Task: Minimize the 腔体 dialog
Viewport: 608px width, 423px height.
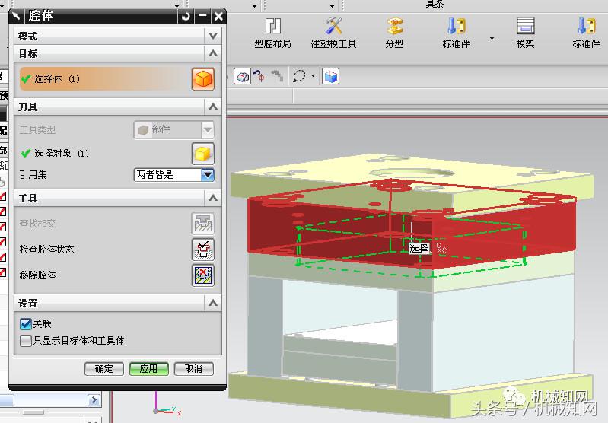Action: click(202, 16)
